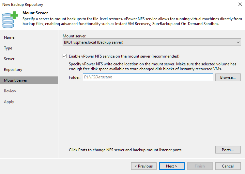
Task: Cancel the repository wizard
Action: point(228,166)
